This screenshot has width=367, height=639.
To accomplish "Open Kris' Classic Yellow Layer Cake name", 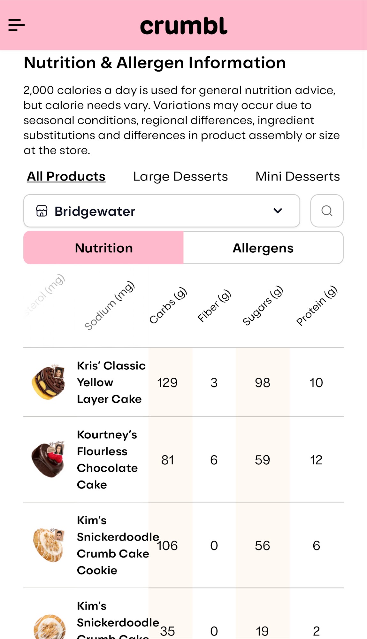I will (111, 382).
